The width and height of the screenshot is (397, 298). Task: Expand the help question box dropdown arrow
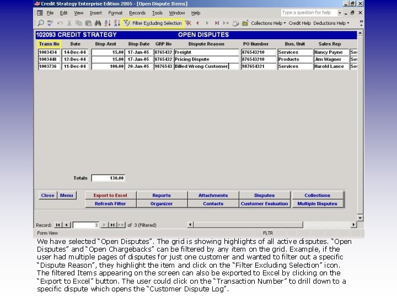[x=340, y=13]
